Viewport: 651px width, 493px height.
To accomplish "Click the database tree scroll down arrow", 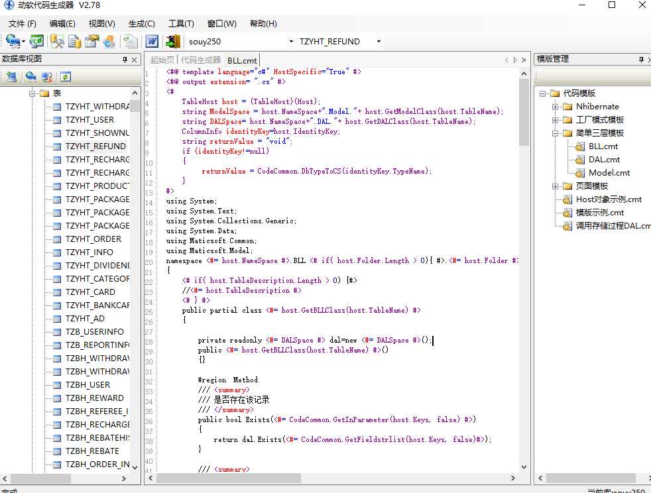I will 135,467.
